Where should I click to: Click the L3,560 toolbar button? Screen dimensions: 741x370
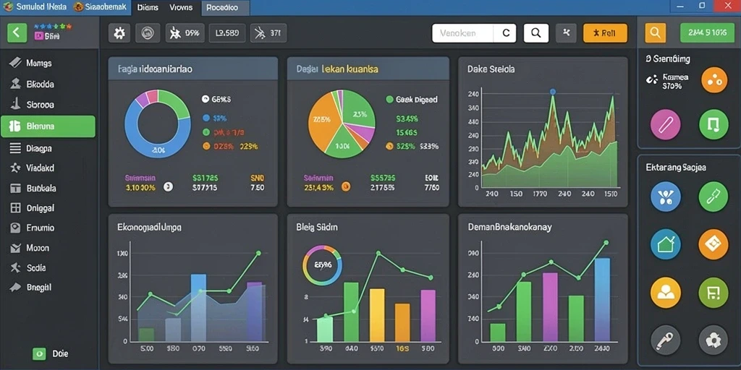pyautogui.click(x=226, y=33)
